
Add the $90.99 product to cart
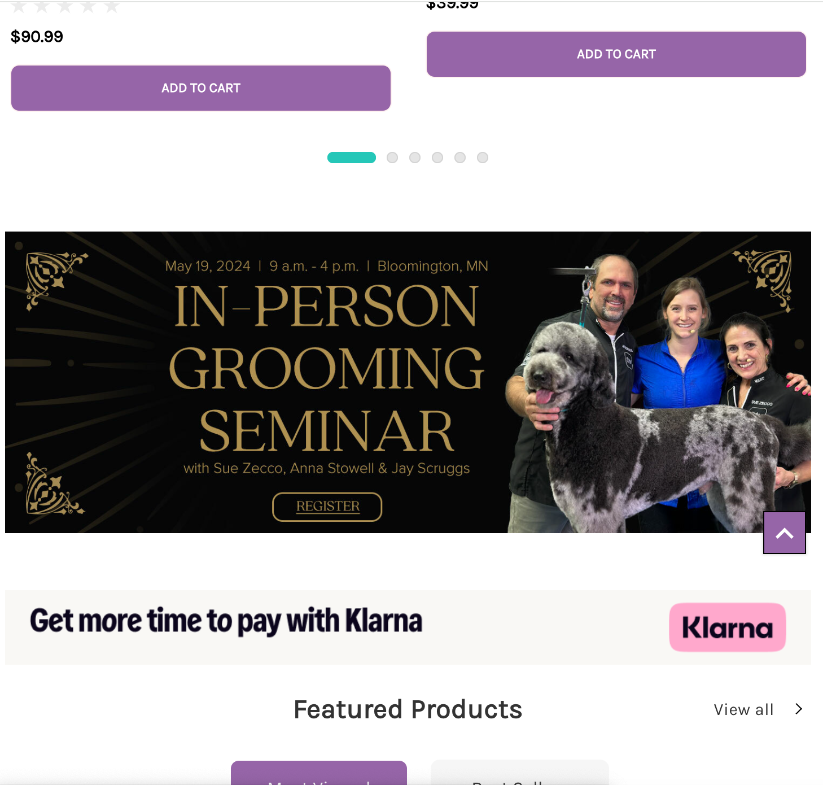(x=201, y=88)
